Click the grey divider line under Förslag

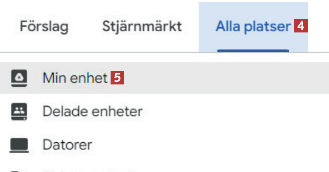click(44, 52)
